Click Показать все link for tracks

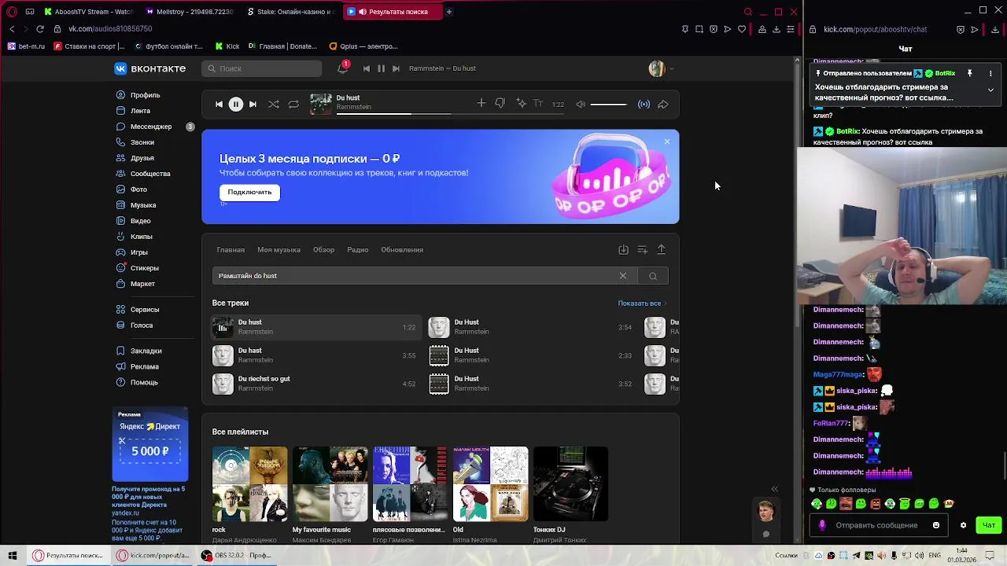[x=640, y=303]
